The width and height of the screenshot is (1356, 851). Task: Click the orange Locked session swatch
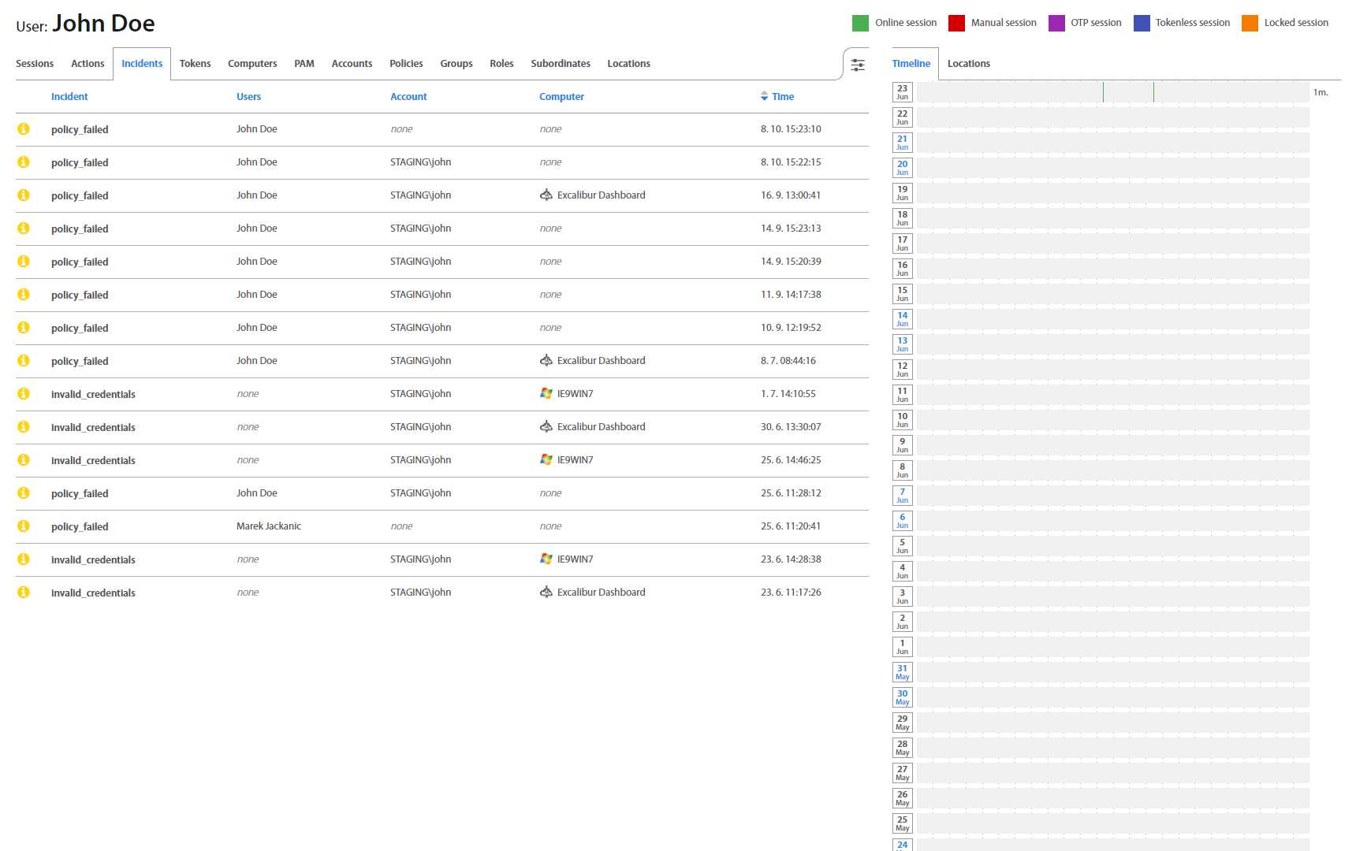point(1250,23)
